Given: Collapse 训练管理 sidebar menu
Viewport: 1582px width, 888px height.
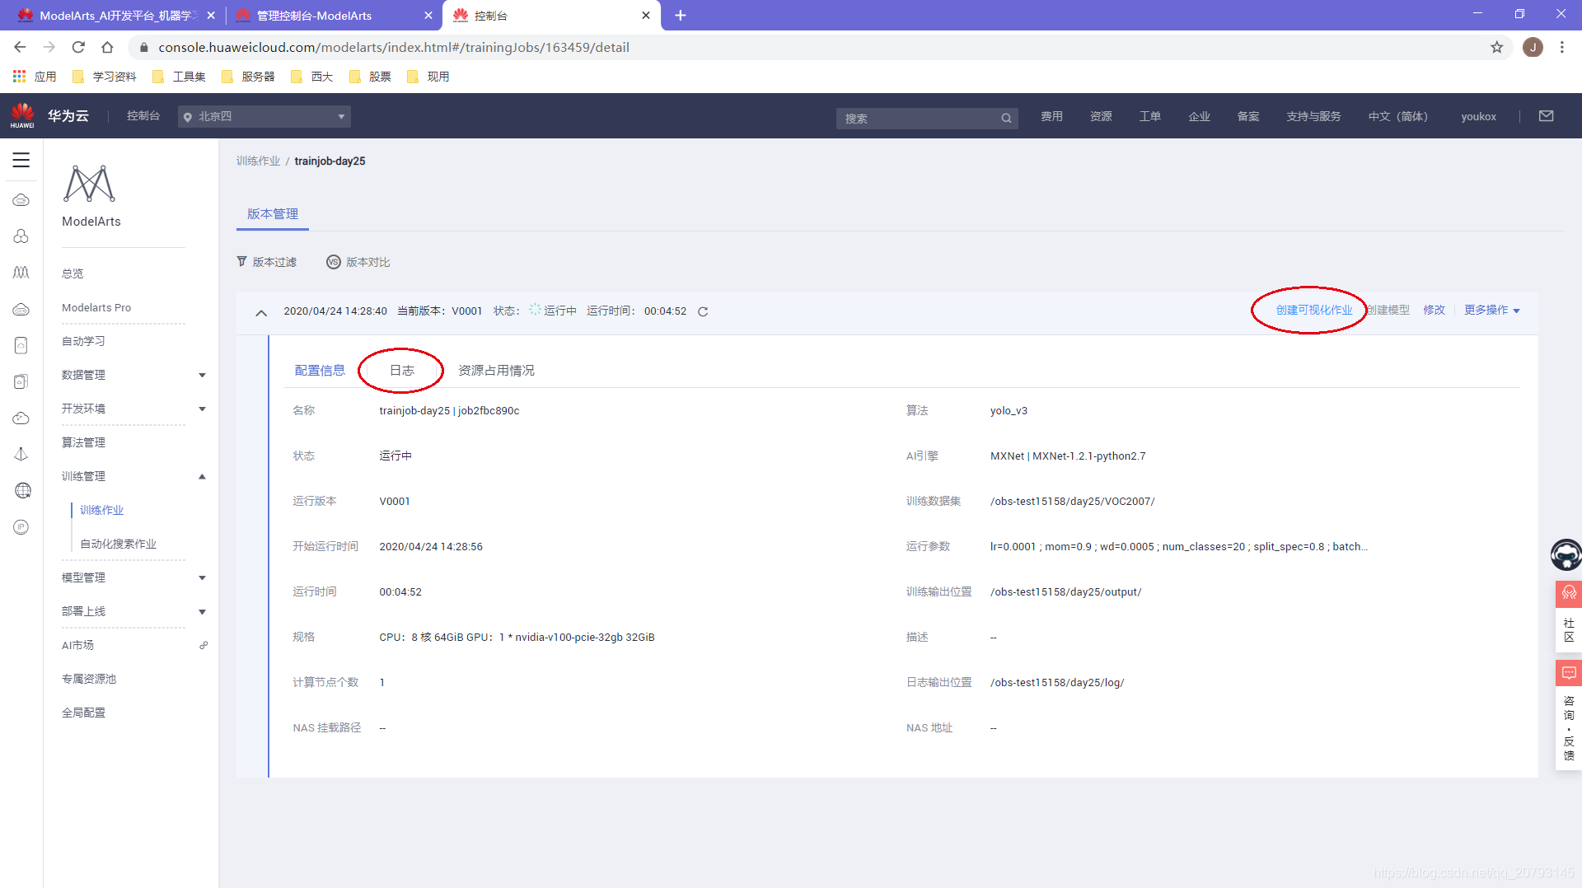Looking at the screenshot, I should point(202,476).
